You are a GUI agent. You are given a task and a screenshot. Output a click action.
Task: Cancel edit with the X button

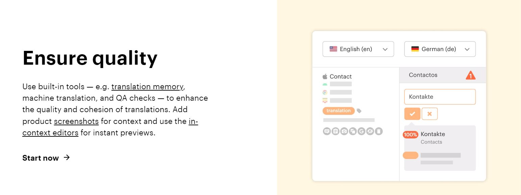point(429,114)
